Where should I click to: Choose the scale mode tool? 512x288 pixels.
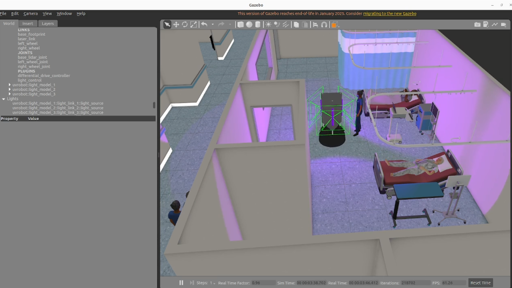(x=193, y=25)
